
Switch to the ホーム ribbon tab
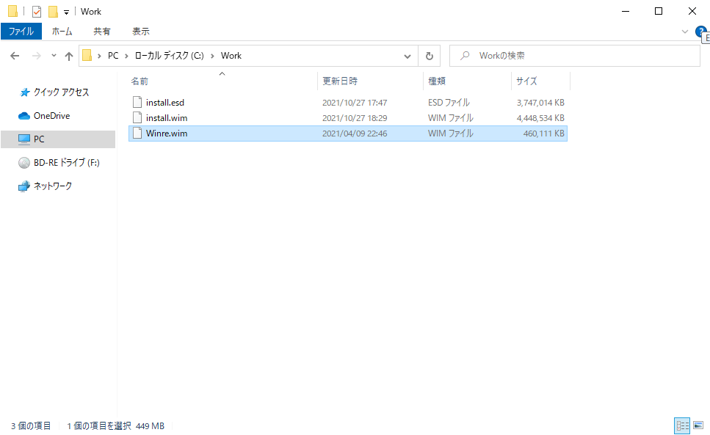pyautogui.click(x=62, y=31)
